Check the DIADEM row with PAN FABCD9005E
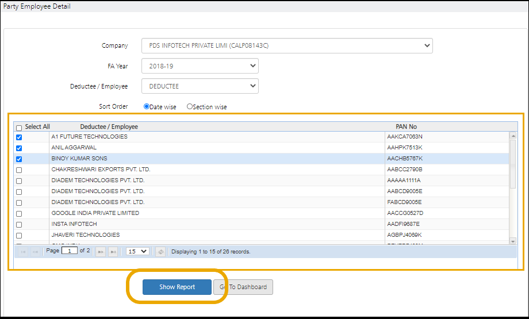 point(19,203)
